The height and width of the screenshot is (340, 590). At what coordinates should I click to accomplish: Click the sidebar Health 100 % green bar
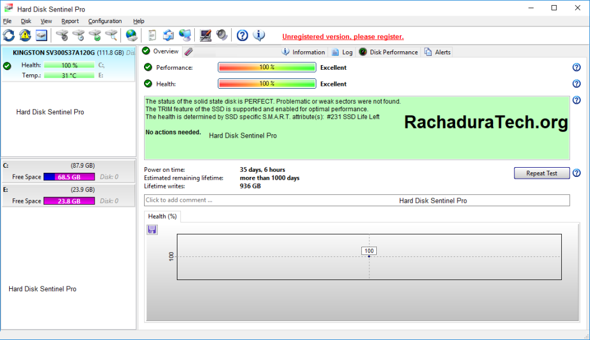pyautogui.click(x=69, y=65)
